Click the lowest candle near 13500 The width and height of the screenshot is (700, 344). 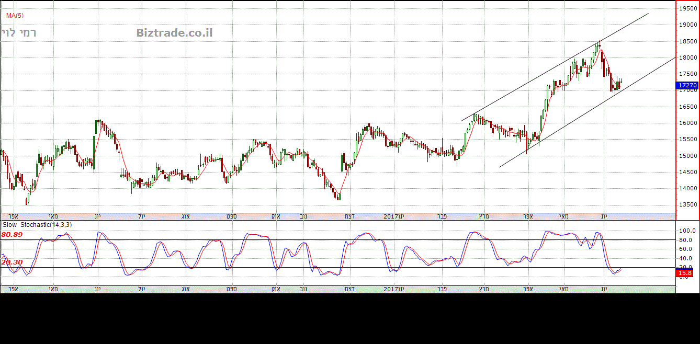pos(27,200)
